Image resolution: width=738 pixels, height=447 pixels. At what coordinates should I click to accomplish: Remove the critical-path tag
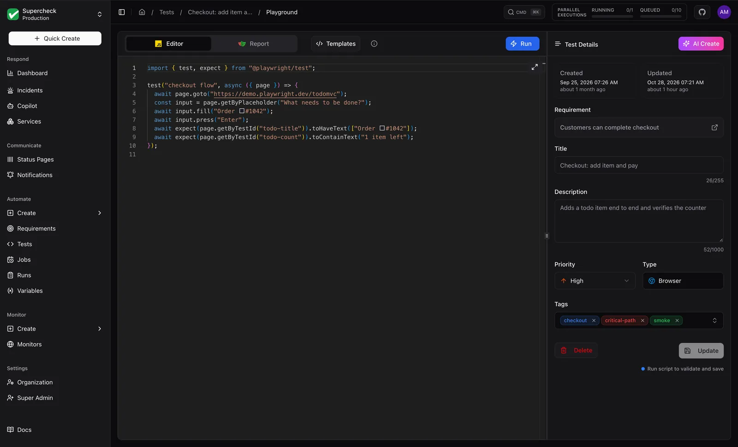click(x=643, y=321)
